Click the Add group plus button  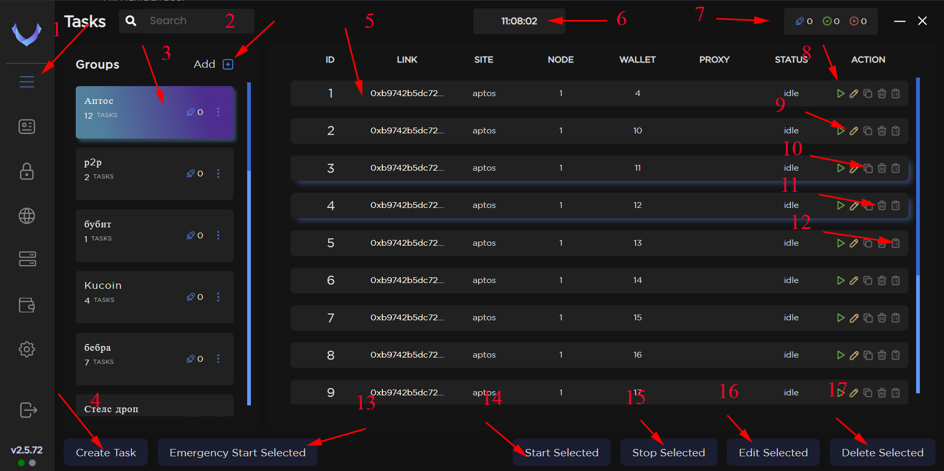[x=228, y=64]
